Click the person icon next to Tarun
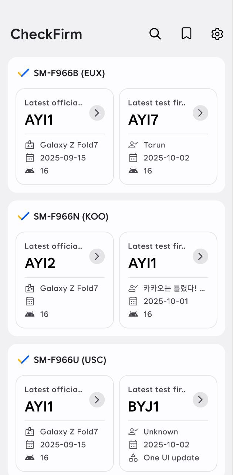 click(x=134, y=145)
